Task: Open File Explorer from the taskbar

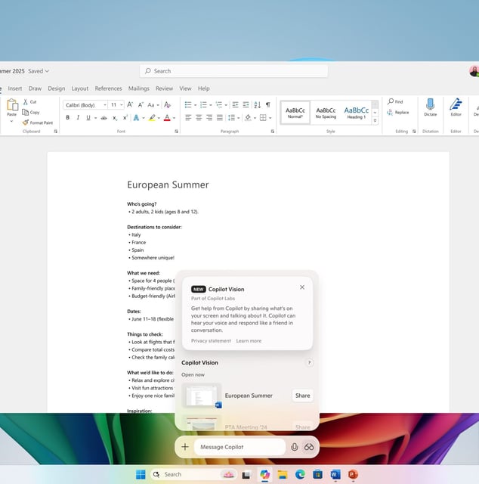Action: tap(283, 474)
